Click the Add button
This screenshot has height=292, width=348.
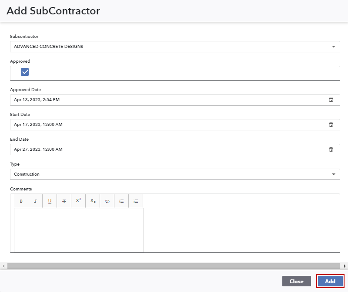tap(330, 282)
